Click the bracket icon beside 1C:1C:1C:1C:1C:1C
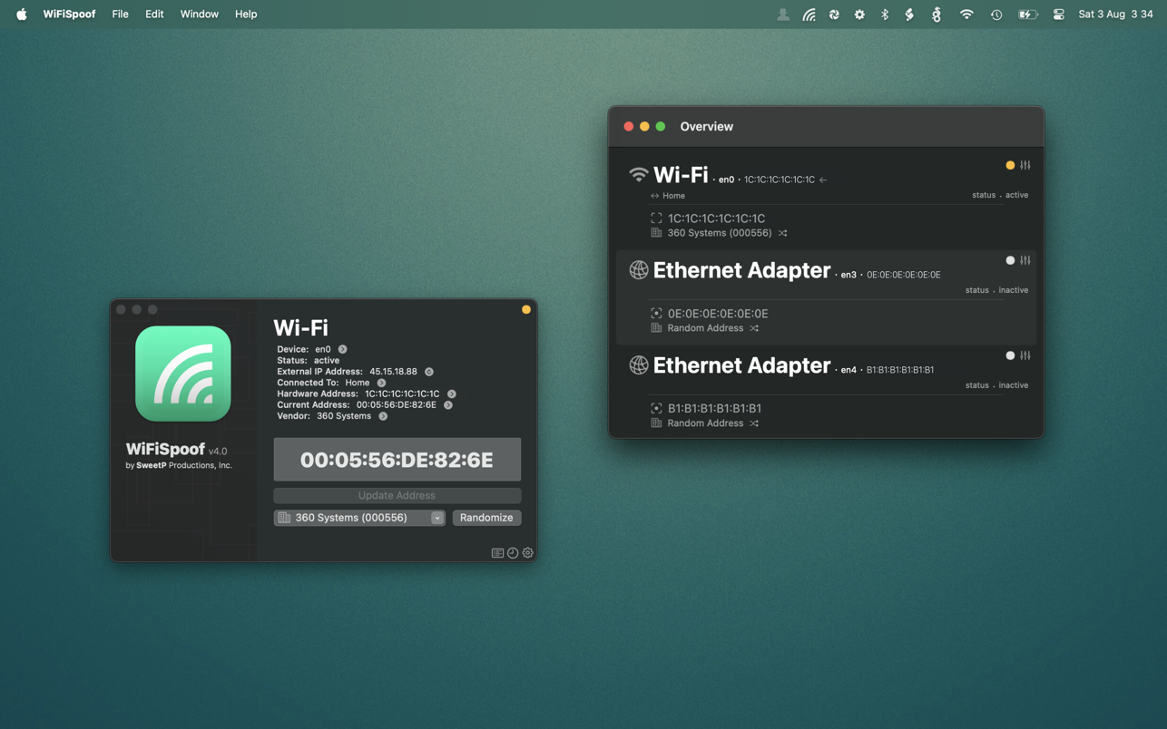Image resolution: width=1167 pixels, height=729 pixels. pos(656,219)
